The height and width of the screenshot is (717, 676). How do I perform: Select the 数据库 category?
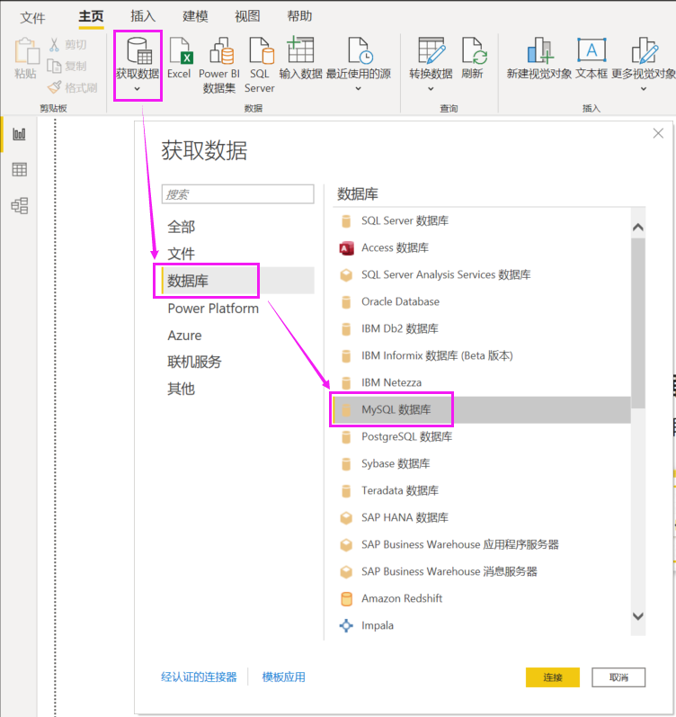(x=237, y=281)
